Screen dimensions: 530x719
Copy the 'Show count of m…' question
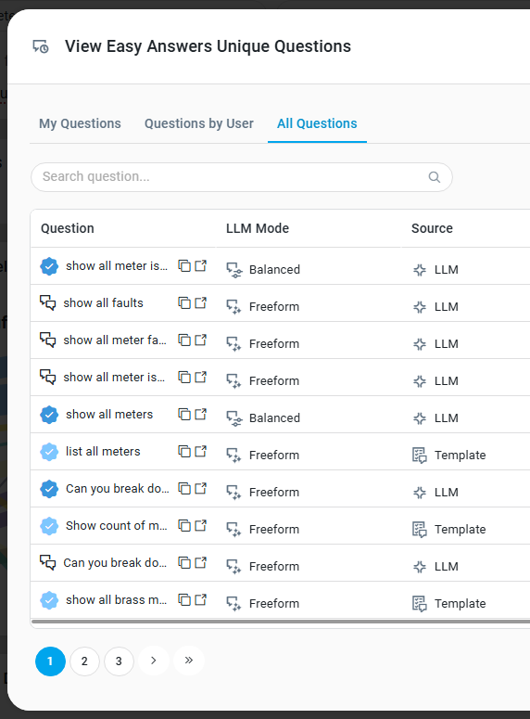click(x=184, y=526)
